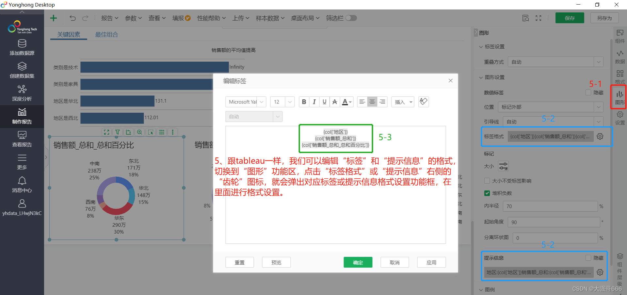Check 大小不受标签影响 checkbox
Image resolution: width=627 pixels, height=295 pixels.
[487, 181]
